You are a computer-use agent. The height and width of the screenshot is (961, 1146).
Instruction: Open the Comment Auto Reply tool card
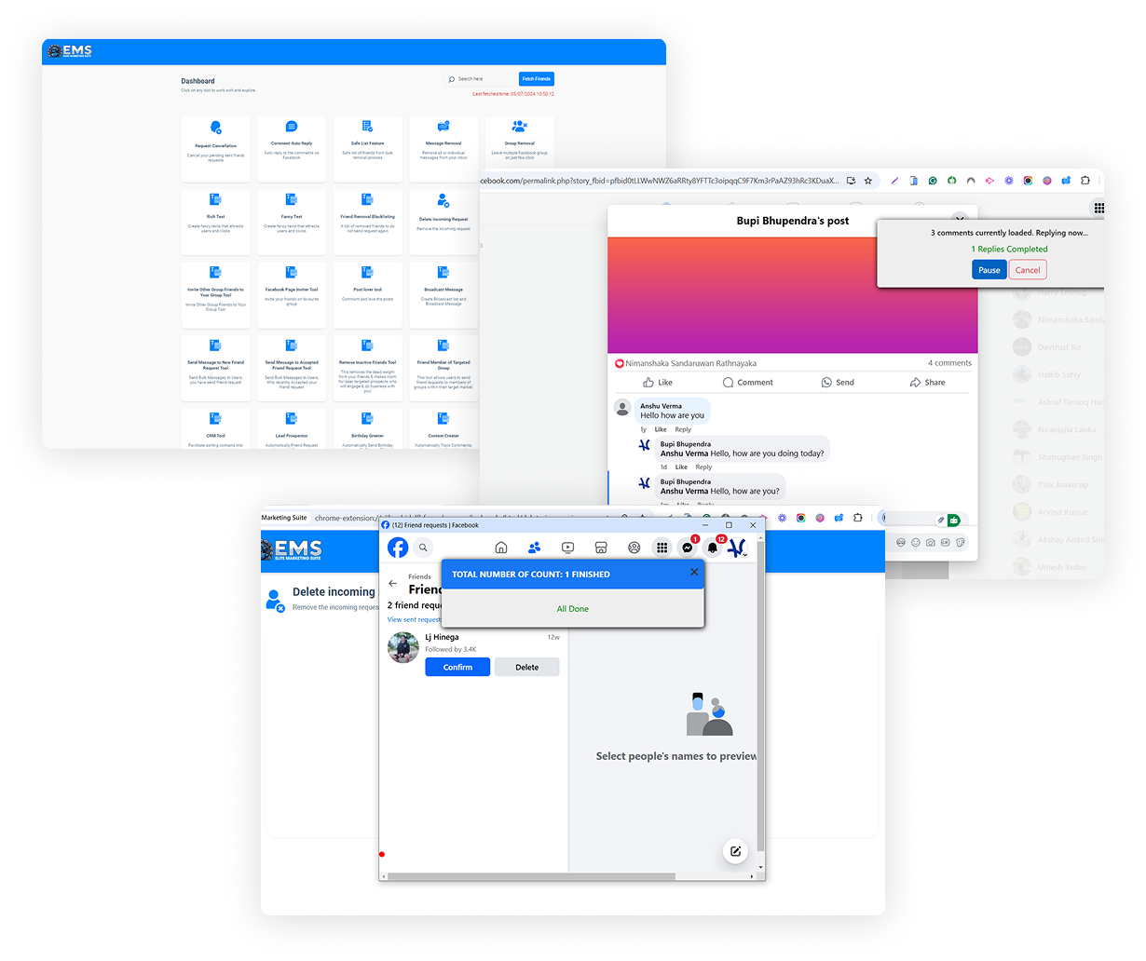coord(292,148)
